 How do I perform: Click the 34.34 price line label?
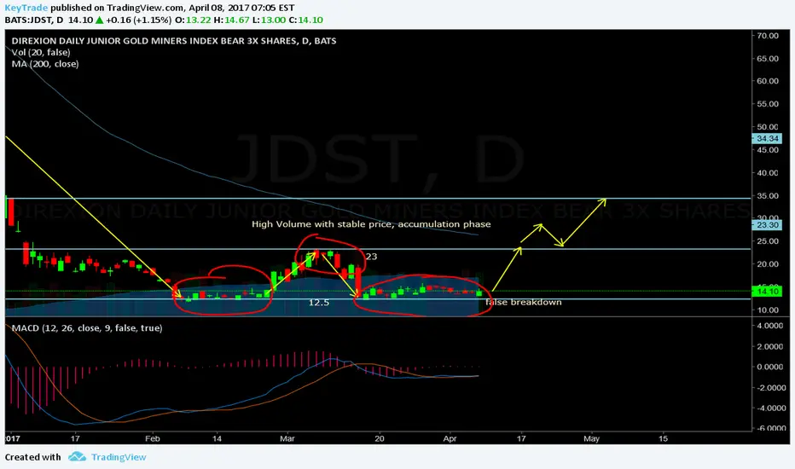[767, 138]
